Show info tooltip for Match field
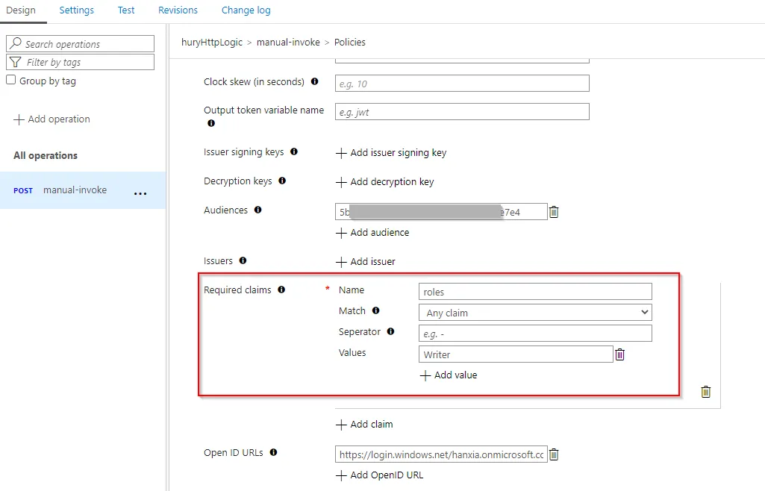Image resolution: width=765 pixels, height=491 pixels. point(375,310)
